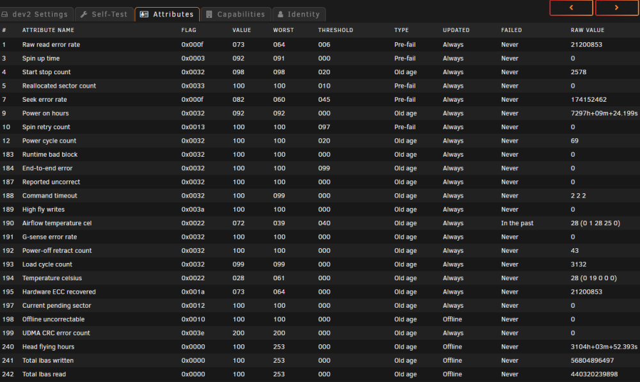Click the 0x003e flag value
640x382 pixels.
[193, 333]
